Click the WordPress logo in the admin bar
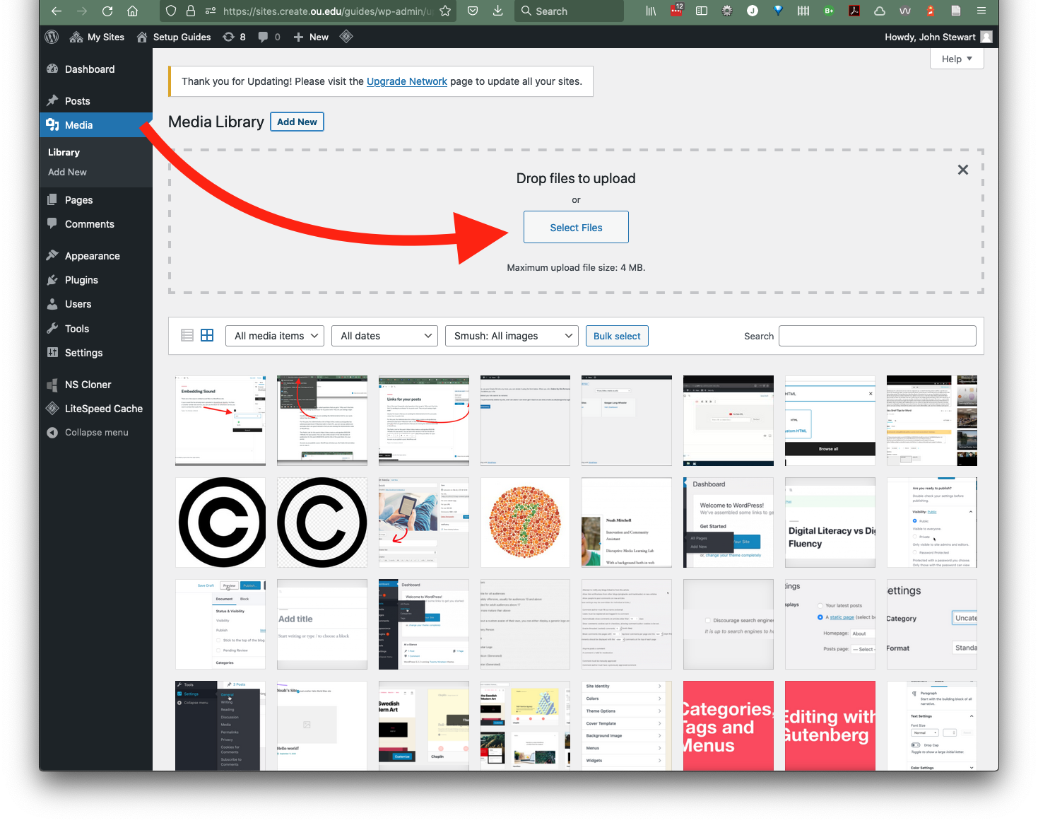The height and width of the screenshot is (823, 1038). point(51,37)
